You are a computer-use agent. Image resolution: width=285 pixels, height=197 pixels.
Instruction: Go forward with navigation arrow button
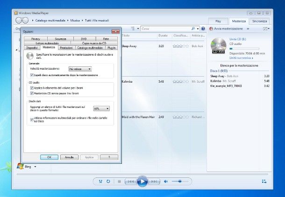[x=25, y=21]
